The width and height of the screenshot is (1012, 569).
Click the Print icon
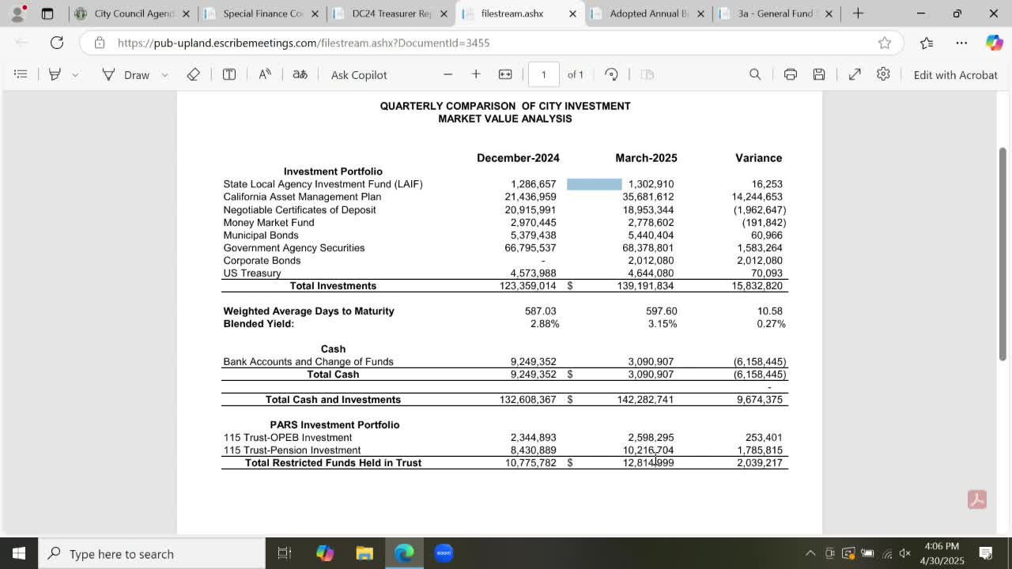pos(790,74)
